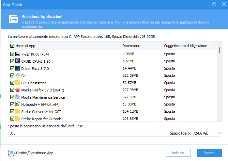The width and height of the screenshot is (228, 161).
Task: Click the D:\ destination path field
Action: point(115,133)
